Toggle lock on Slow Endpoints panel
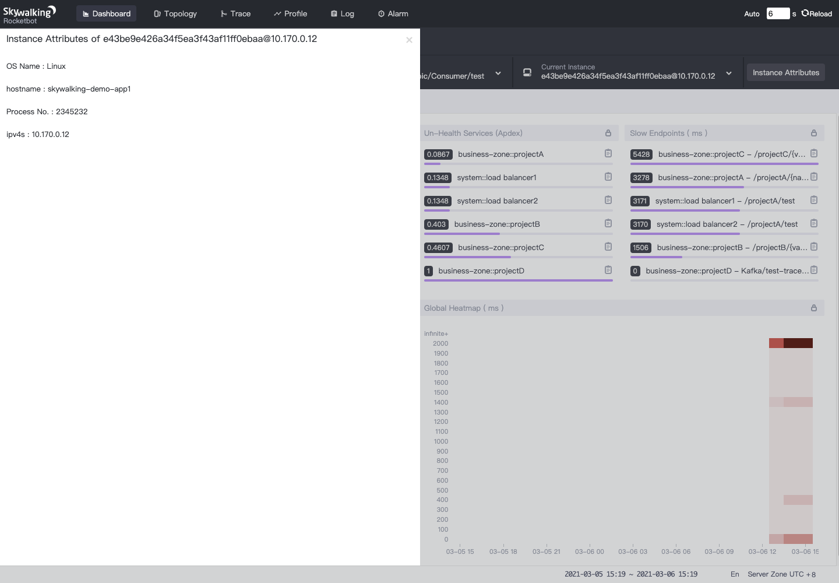839x583 pixels. 814,133
